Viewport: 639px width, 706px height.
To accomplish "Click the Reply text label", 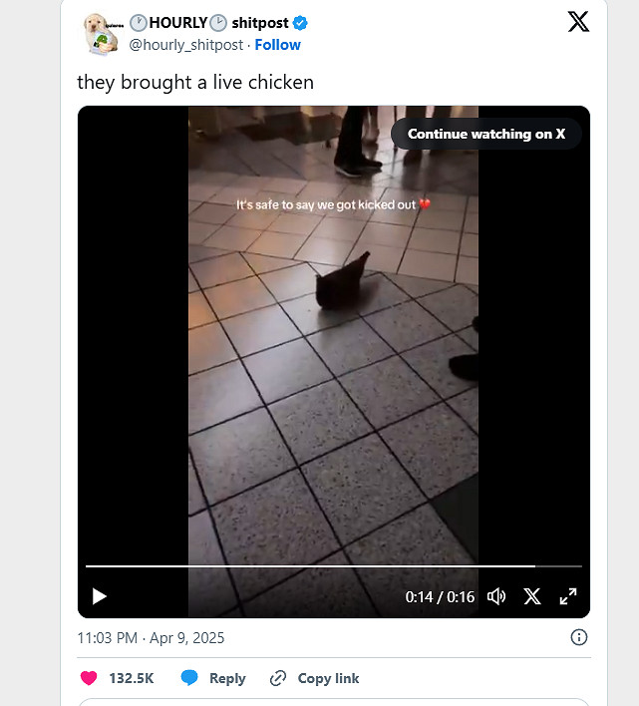I will pyautogui.click(x=227, y=678).
